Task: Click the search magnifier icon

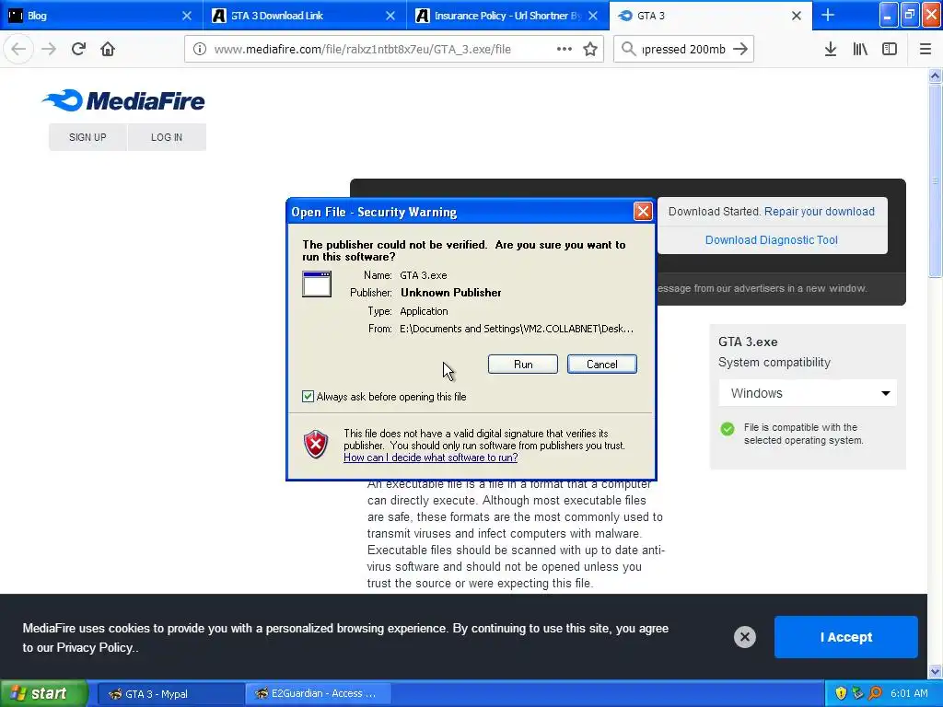Action: click(x=628, y=49)
